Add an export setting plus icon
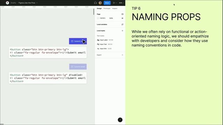The image size is (223, 125). point(122,55)
